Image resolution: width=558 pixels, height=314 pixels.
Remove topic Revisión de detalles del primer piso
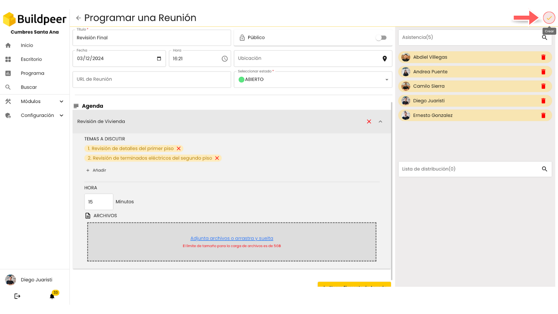click(179, 149)
